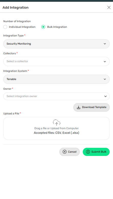Open the Integration Type dropdown showing Security Monitoring
113x199 pixels.
[56, 44]
